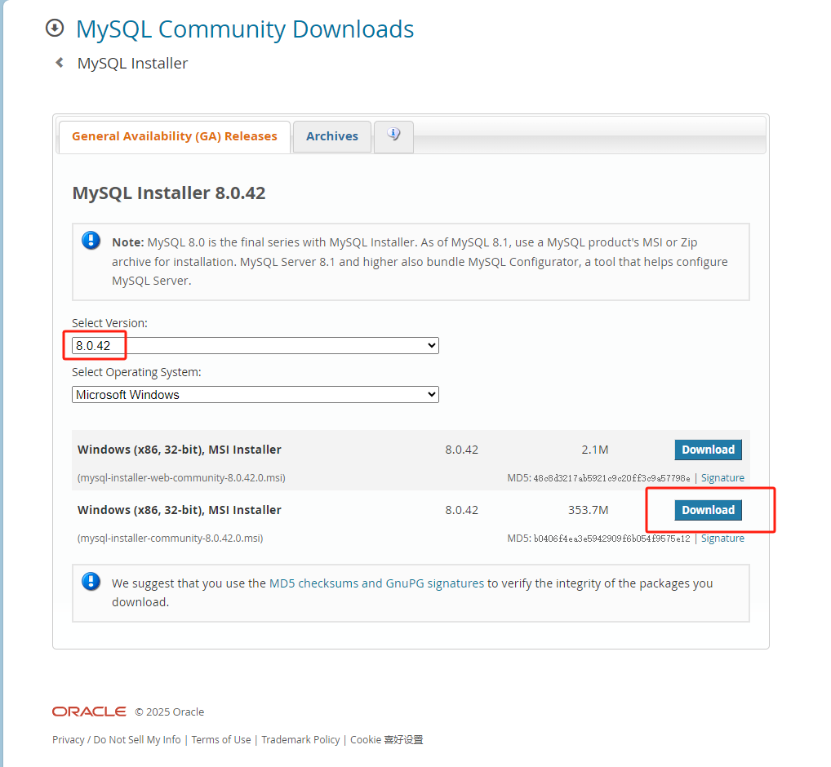
Task: Open Terms of Use footer link
Action: [x=221, y=739]
